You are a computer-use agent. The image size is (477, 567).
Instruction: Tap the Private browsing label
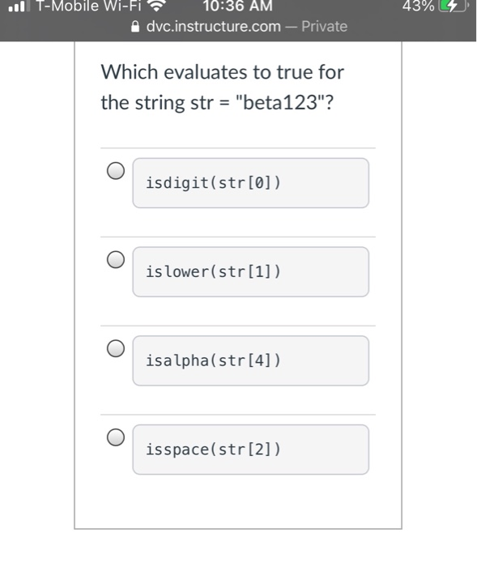325,27
